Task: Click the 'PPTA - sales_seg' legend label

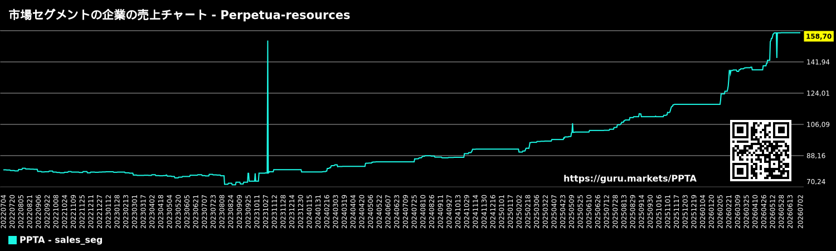Action: (x=61, y=240)
